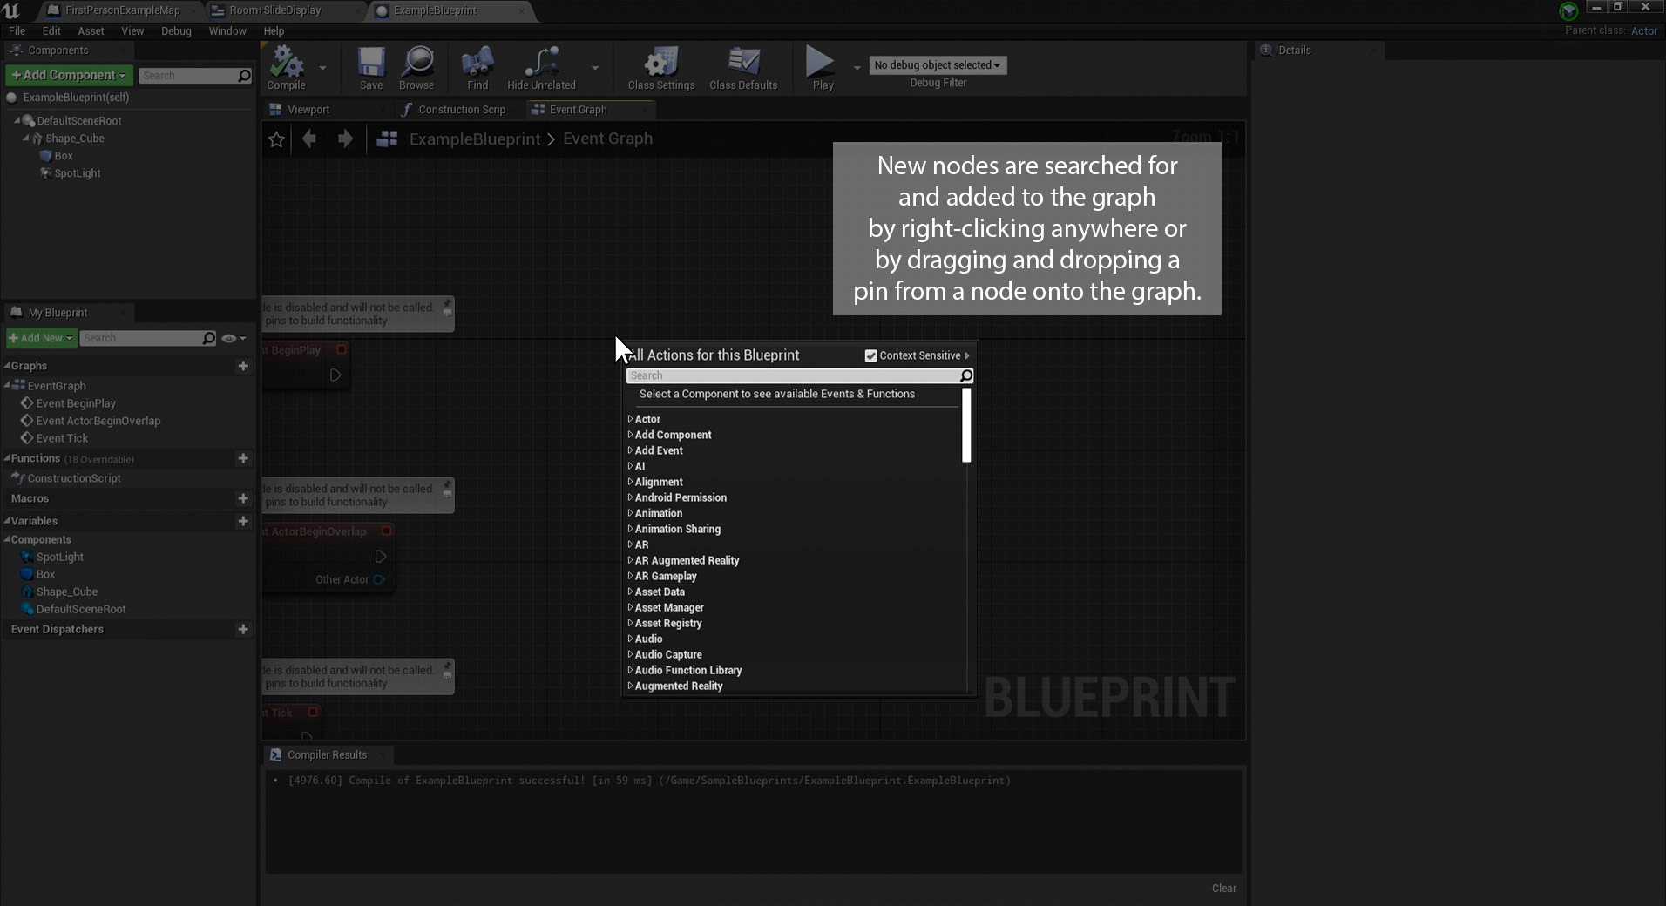Expand the Animation category
The width and height of the screenshot is (1666, 906).
tap(630, 513)
